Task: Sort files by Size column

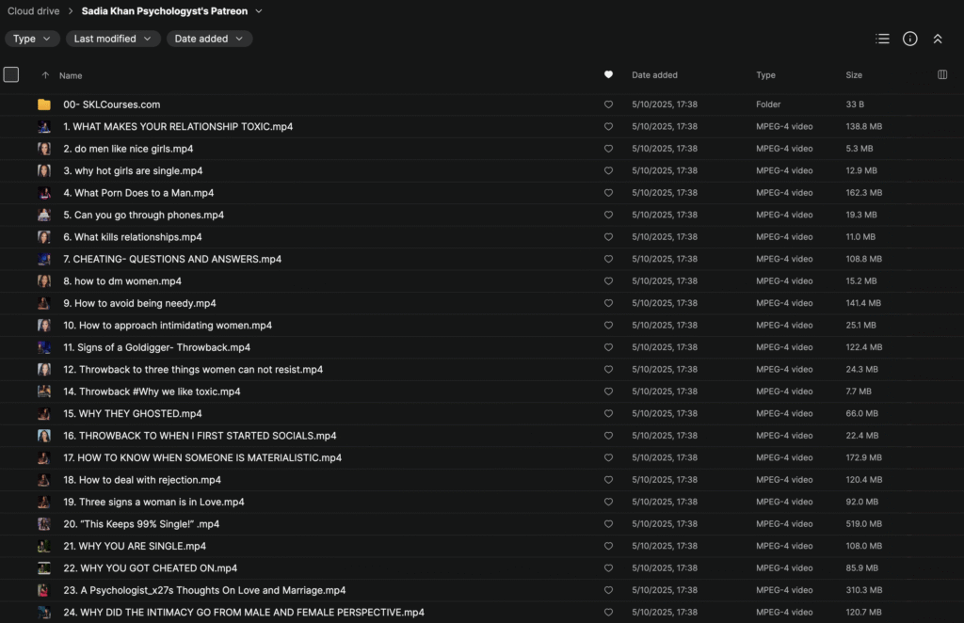Action: [854, 75]
